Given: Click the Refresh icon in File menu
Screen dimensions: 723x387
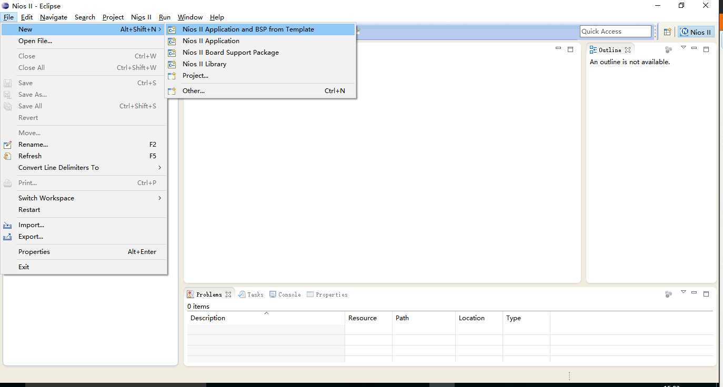Looking at the screenshot, I should 8,156.
